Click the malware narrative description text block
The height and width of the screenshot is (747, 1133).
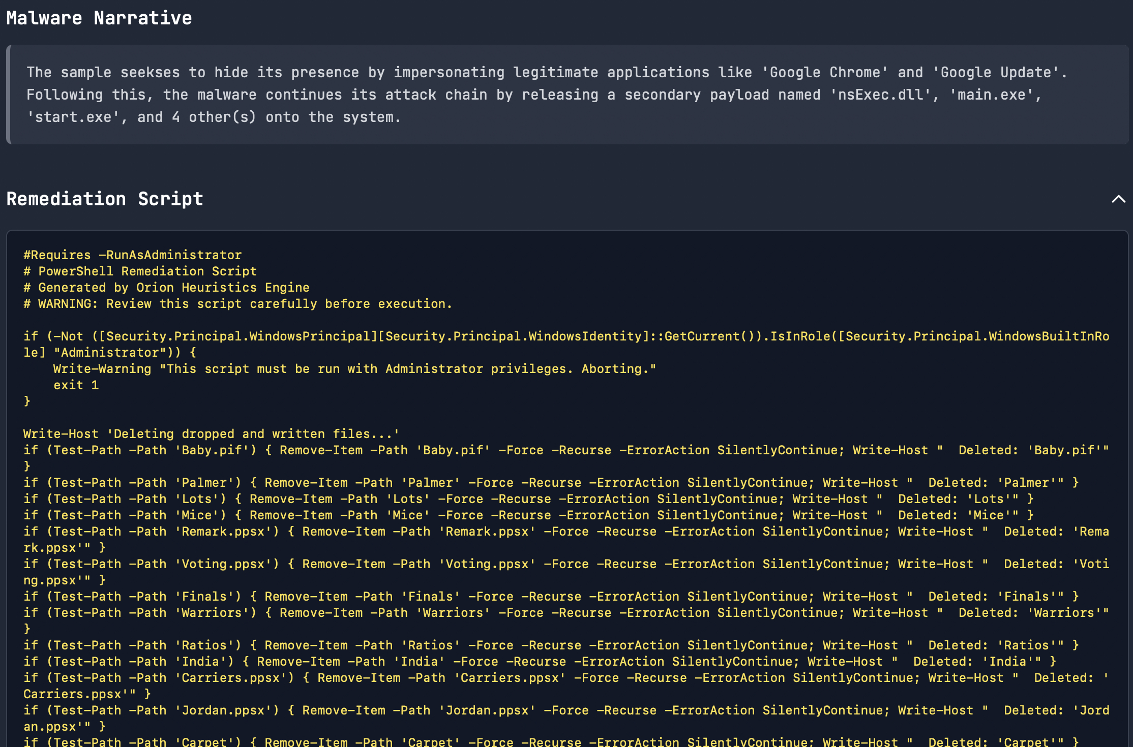[547, 95]
